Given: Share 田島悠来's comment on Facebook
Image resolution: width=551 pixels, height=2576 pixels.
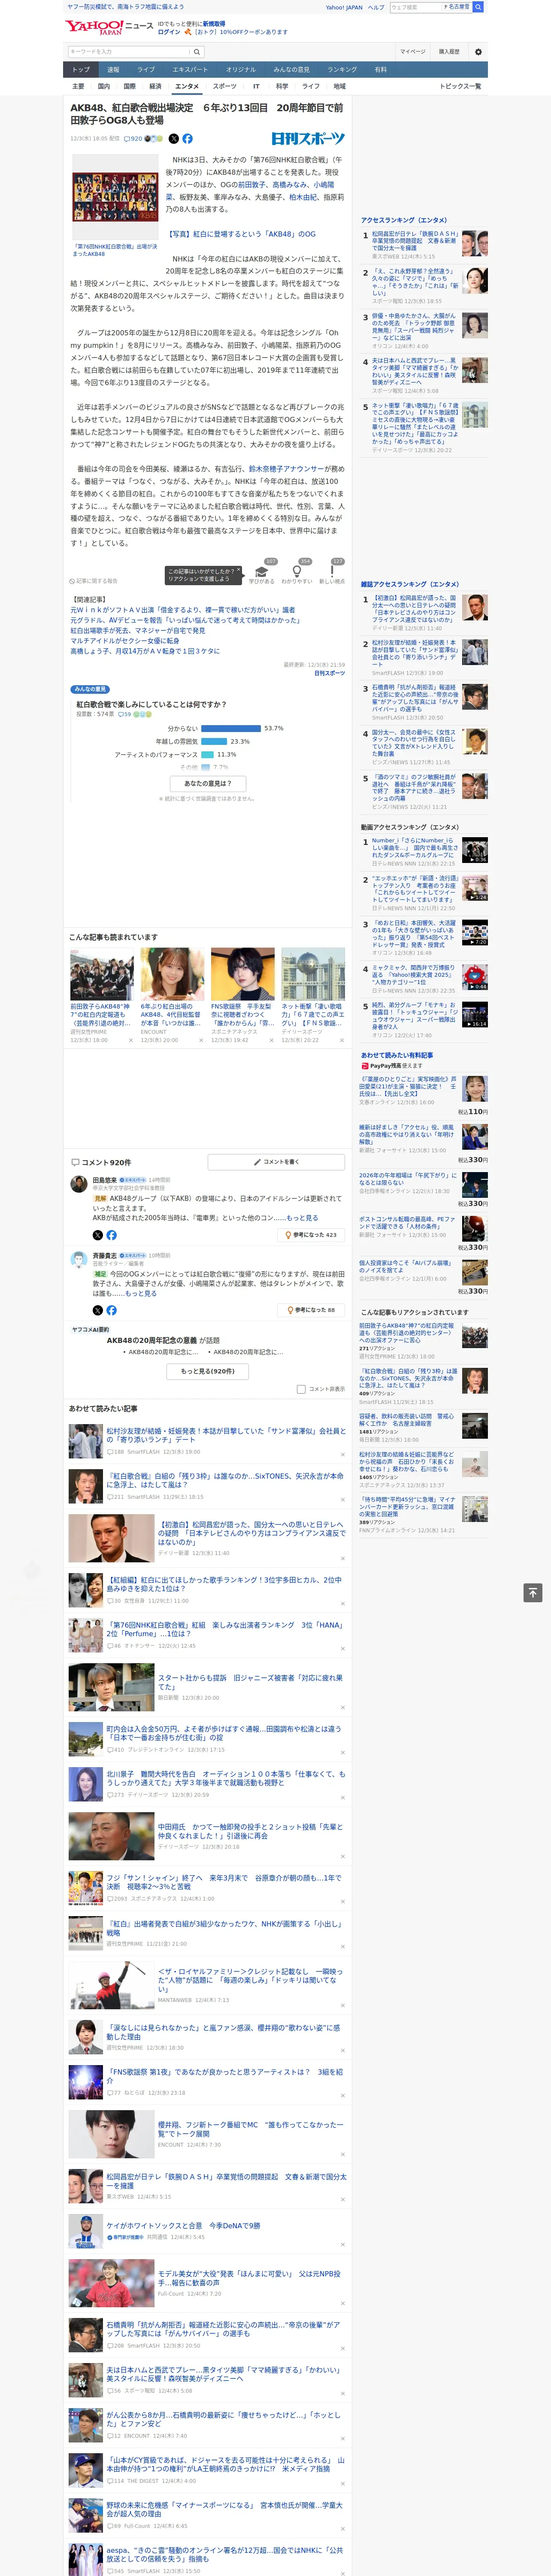Looking at the screenshot, I should [x=111, y=1235].
